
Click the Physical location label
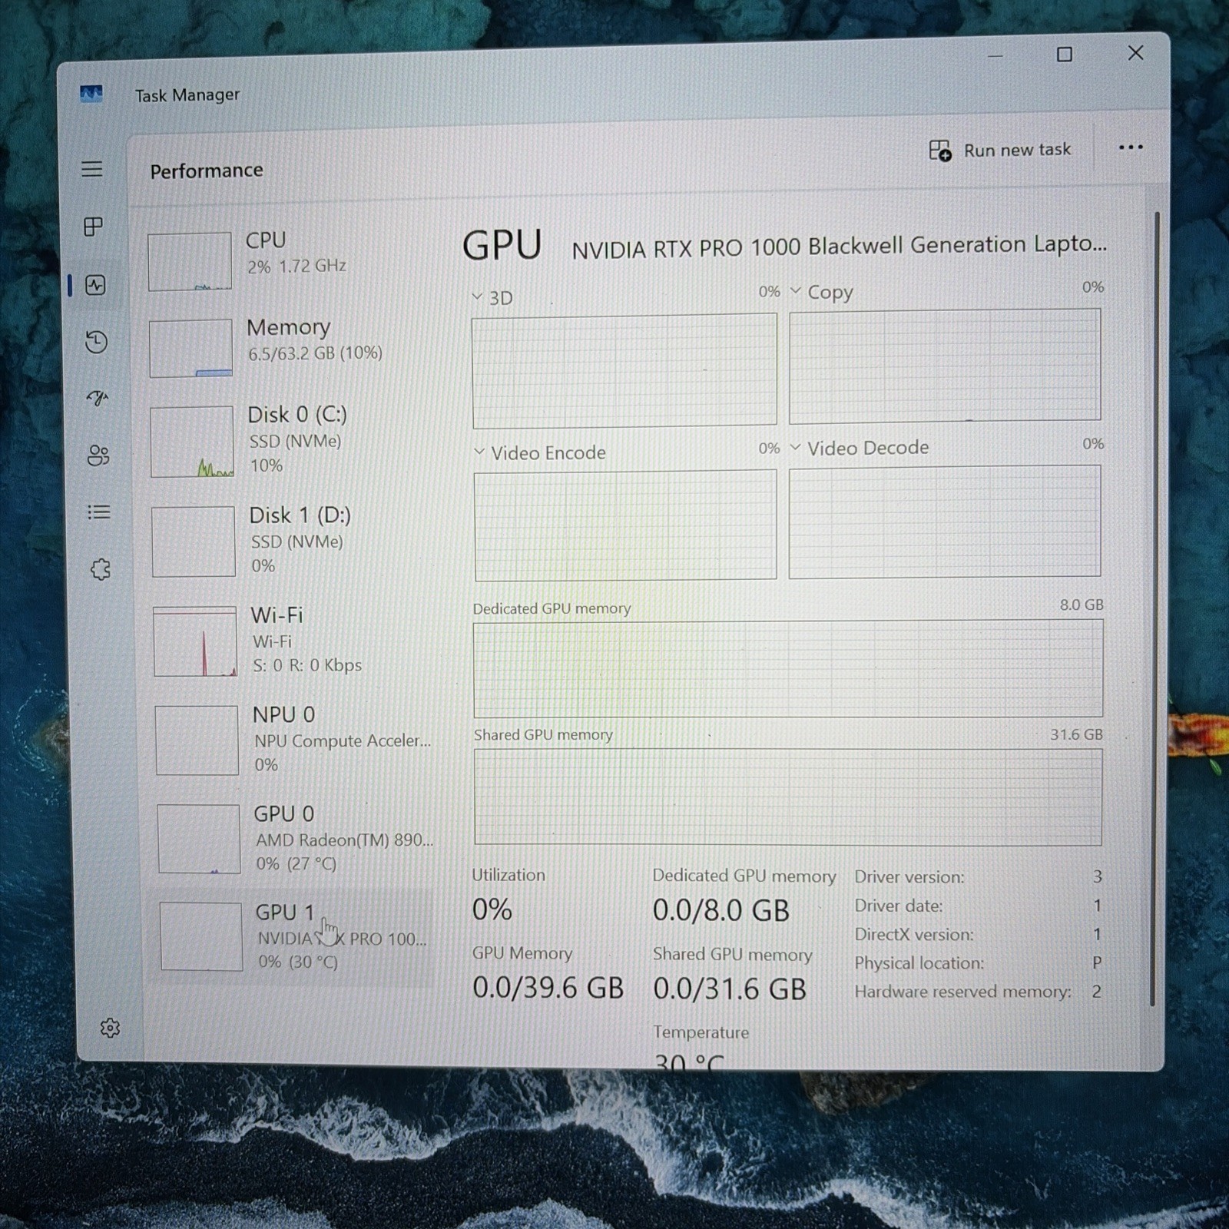coord(919,963)
